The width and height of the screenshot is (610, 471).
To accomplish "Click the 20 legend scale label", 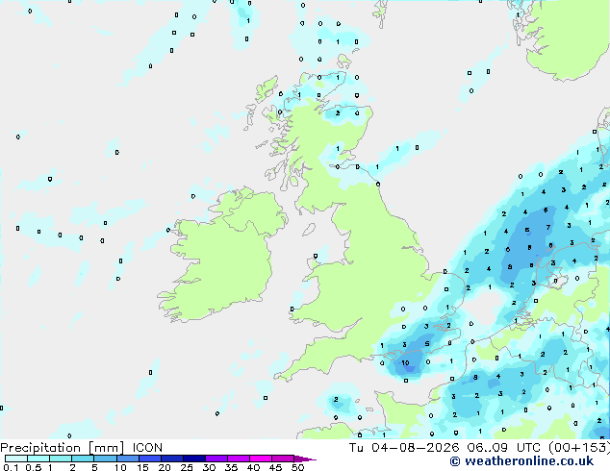I will click(165, 467).
